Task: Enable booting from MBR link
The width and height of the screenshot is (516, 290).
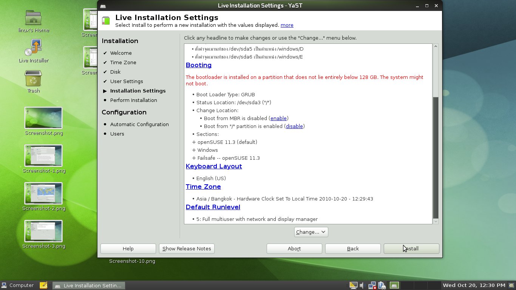Action: click(278, 118)
